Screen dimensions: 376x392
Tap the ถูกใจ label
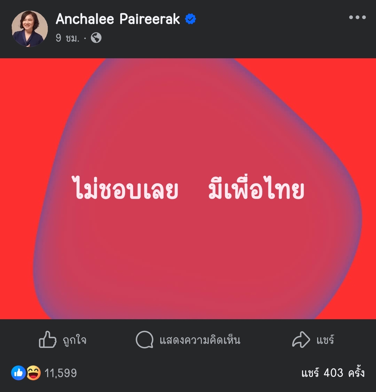coord(75,340)
